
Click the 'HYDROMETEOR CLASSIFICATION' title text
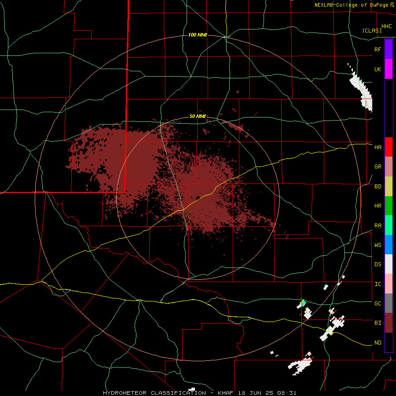[154, 393]
